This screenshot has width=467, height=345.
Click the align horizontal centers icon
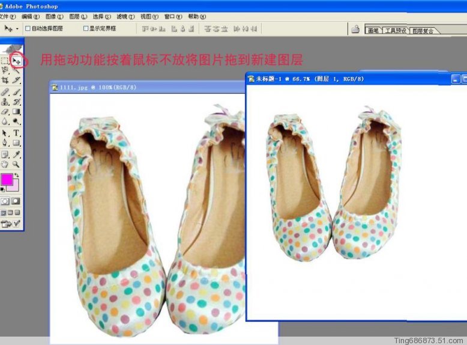point(183,29)
